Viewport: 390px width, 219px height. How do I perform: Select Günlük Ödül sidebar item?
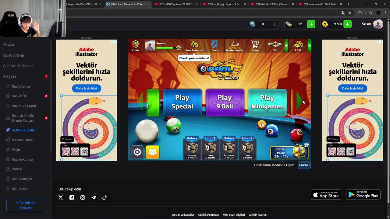pos(20,96)
